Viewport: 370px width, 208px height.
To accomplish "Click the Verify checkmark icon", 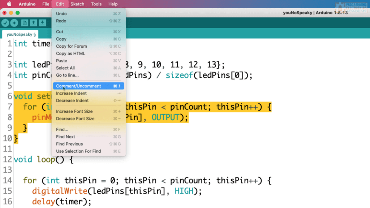I will (x=5, y=23).
